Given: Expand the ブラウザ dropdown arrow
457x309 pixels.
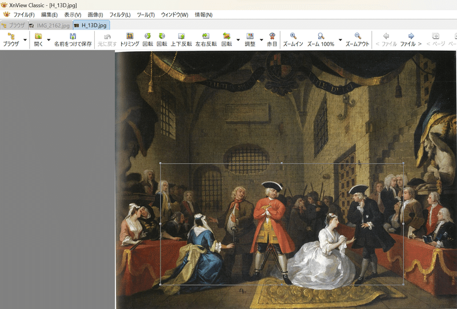Looking at the screenshot, I should point(25,40).
